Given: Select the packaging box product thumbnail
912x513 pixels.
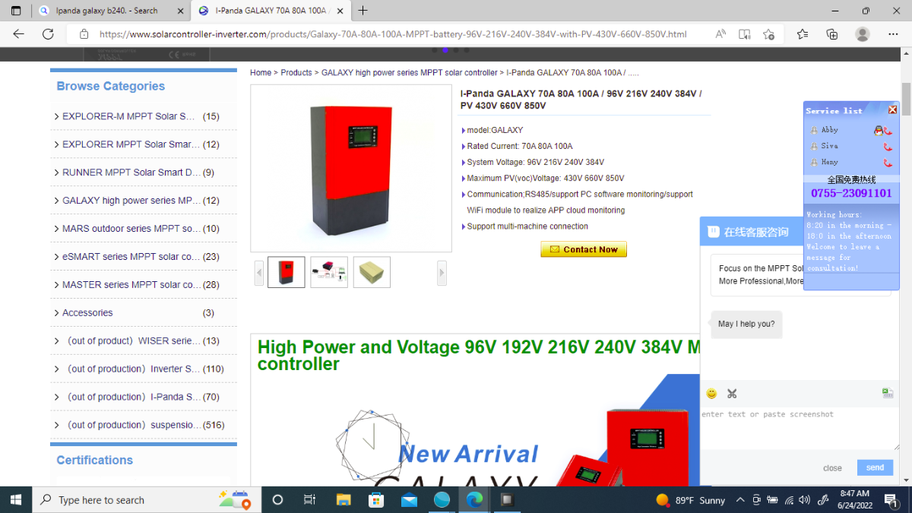Looking at the screenshot, I should 372,272.
